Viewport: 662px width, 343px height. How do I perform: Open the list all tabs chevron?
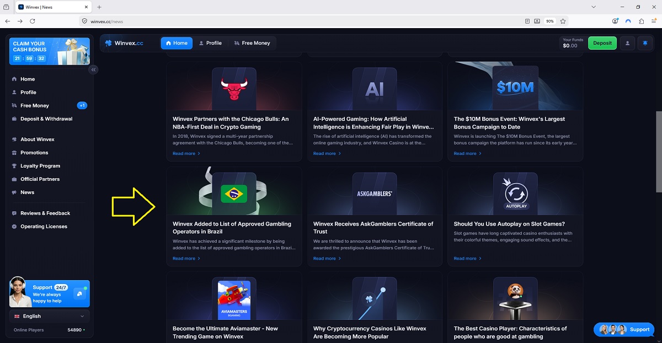coord(594,7)
